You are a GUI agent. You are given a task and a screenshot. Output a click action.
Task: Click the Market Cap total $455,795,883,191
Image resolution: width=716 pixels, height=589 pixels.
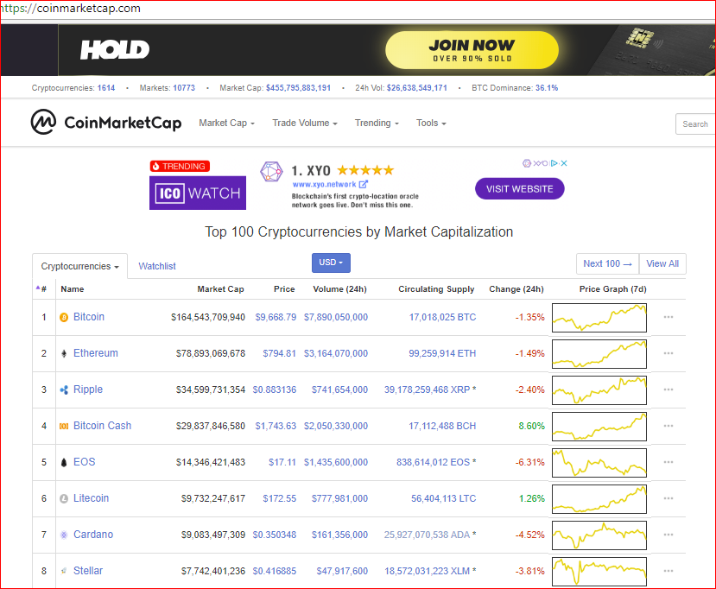click(298, 88)
